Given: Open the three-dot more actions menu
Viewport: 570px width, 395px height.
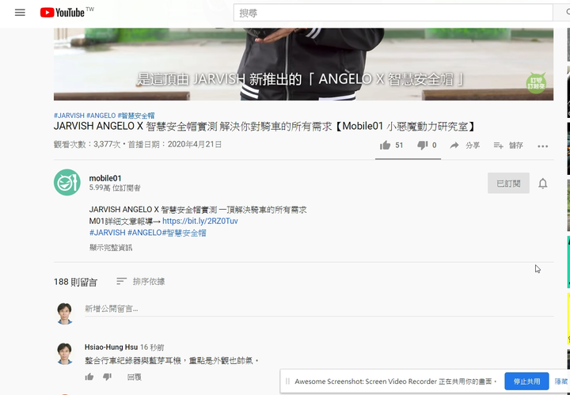Looking at the screenshot, I should [x=543, y=146].
